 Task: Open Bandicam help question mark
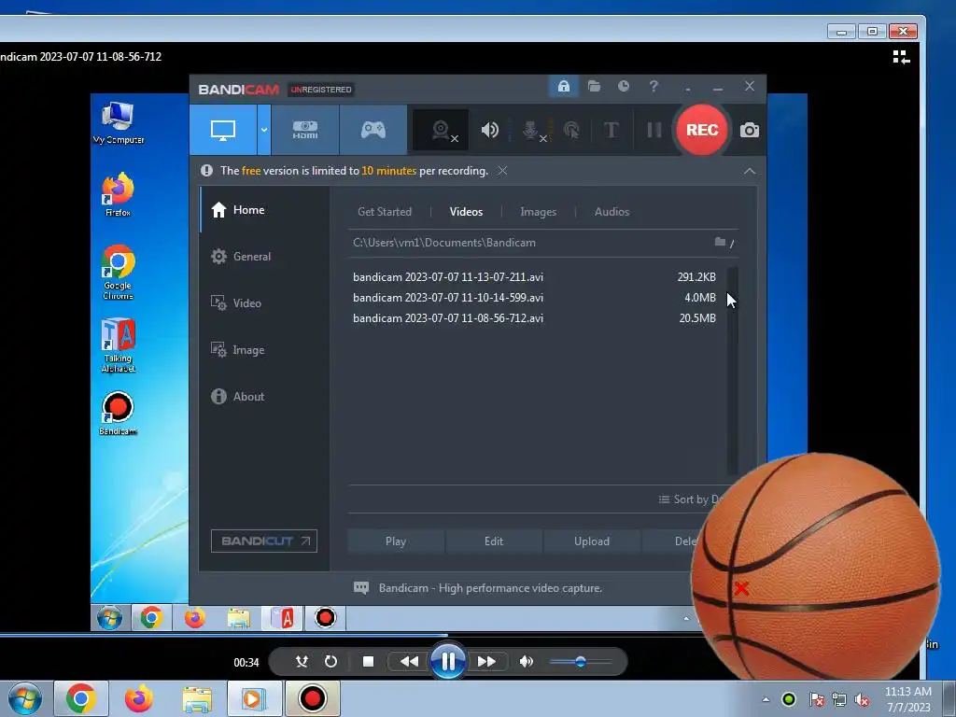[654, 87]
